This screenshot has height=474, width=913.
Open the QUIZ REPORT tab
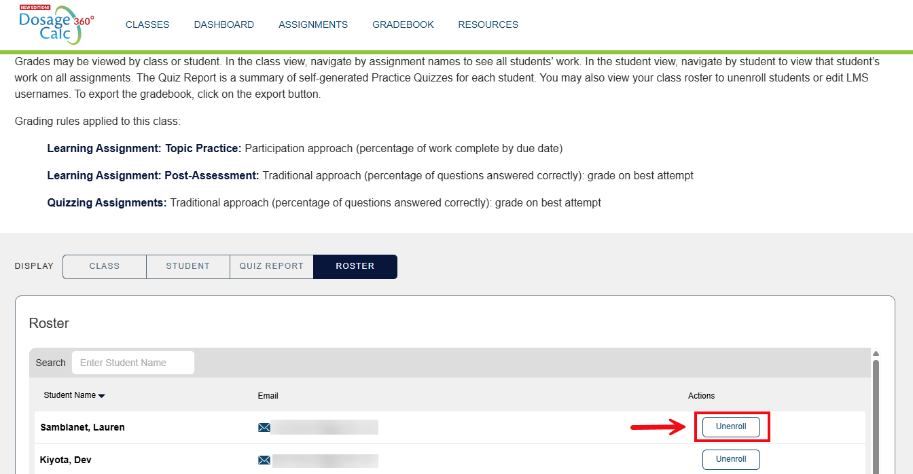coord(271,266)
